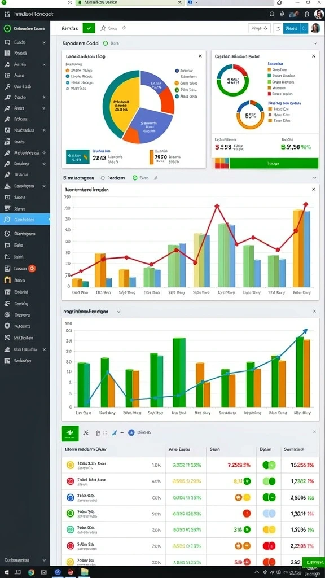
Task: Click the trash bin icon in the table toolbar
Action: 98,433
